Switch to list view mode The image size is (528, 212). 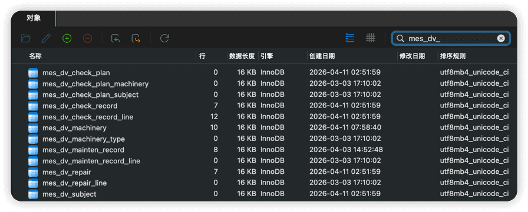click(350, 38)
